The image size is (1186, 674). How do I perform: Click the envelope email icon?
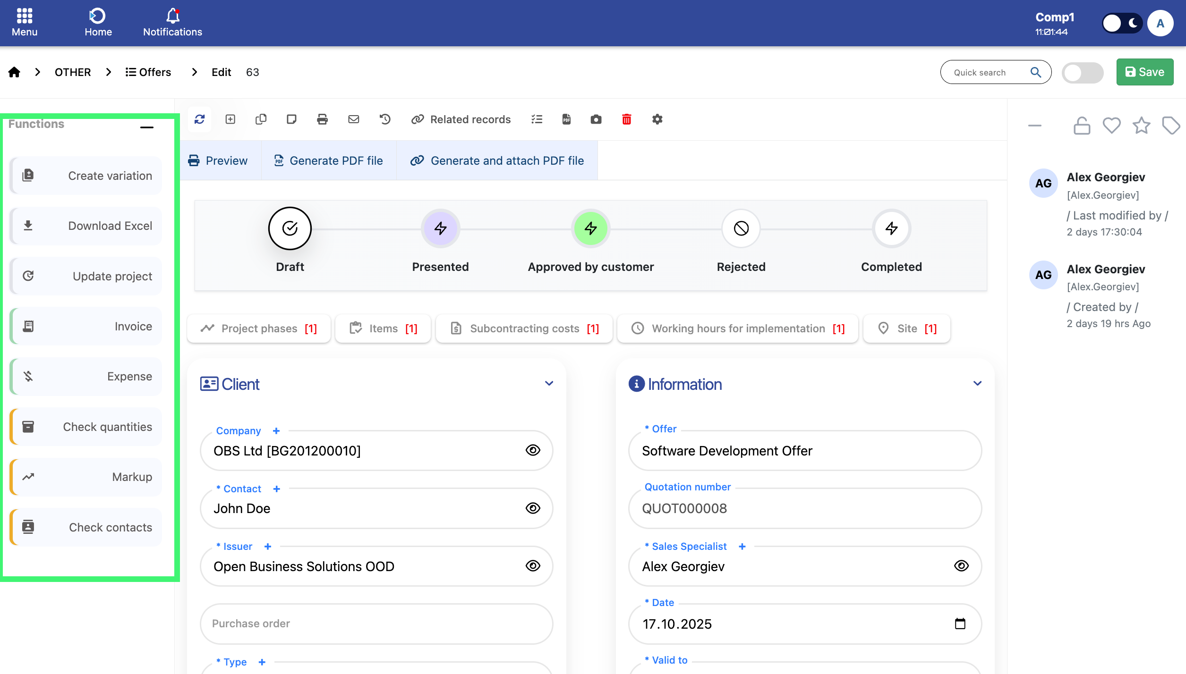point(353,119)
